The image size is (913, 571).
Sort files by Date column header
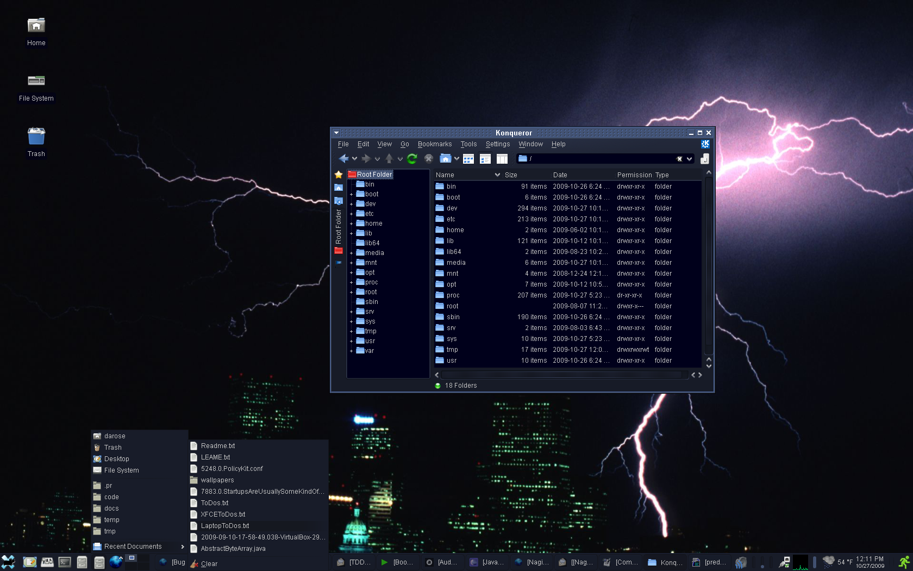[560, 175]
